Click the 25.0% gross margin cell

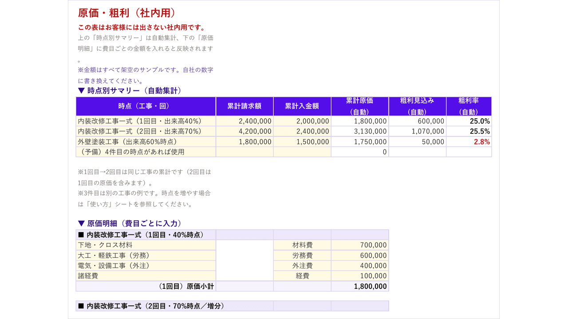[x=469, y=121]
